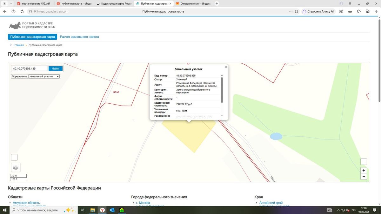The height and width of the screenshot is (214, 381).
Task: Go back with browser back arrow
Action: pos(4,11)
